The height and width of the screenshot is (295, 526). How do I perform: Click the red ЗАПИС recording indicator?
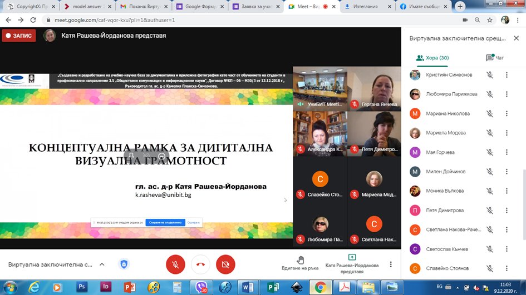point(19,36)
